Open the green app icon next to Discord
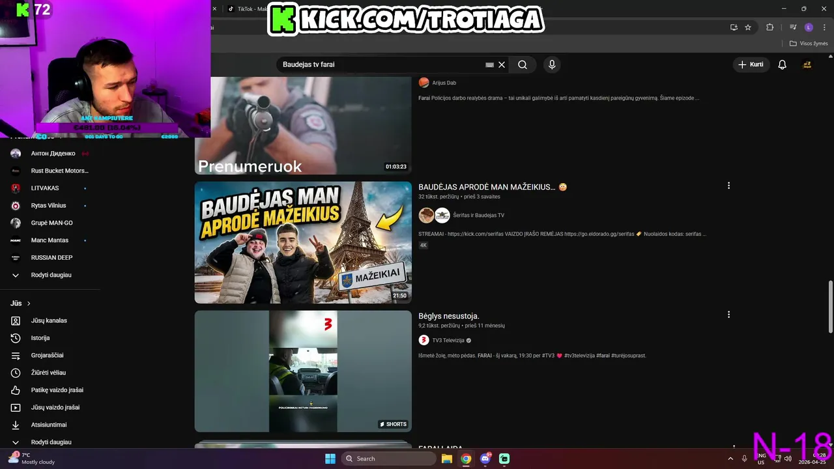The height and width of the screenshot is (469, 834). (504, 459)
